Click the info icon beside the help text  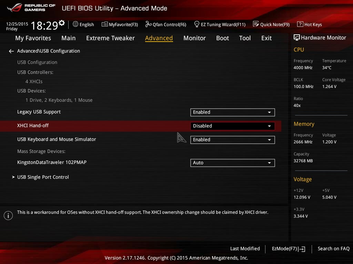pos(8,215)
